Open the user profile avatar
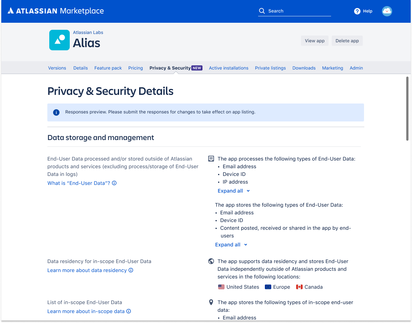This screenshot has width=412, height=323. click(387, 11)
